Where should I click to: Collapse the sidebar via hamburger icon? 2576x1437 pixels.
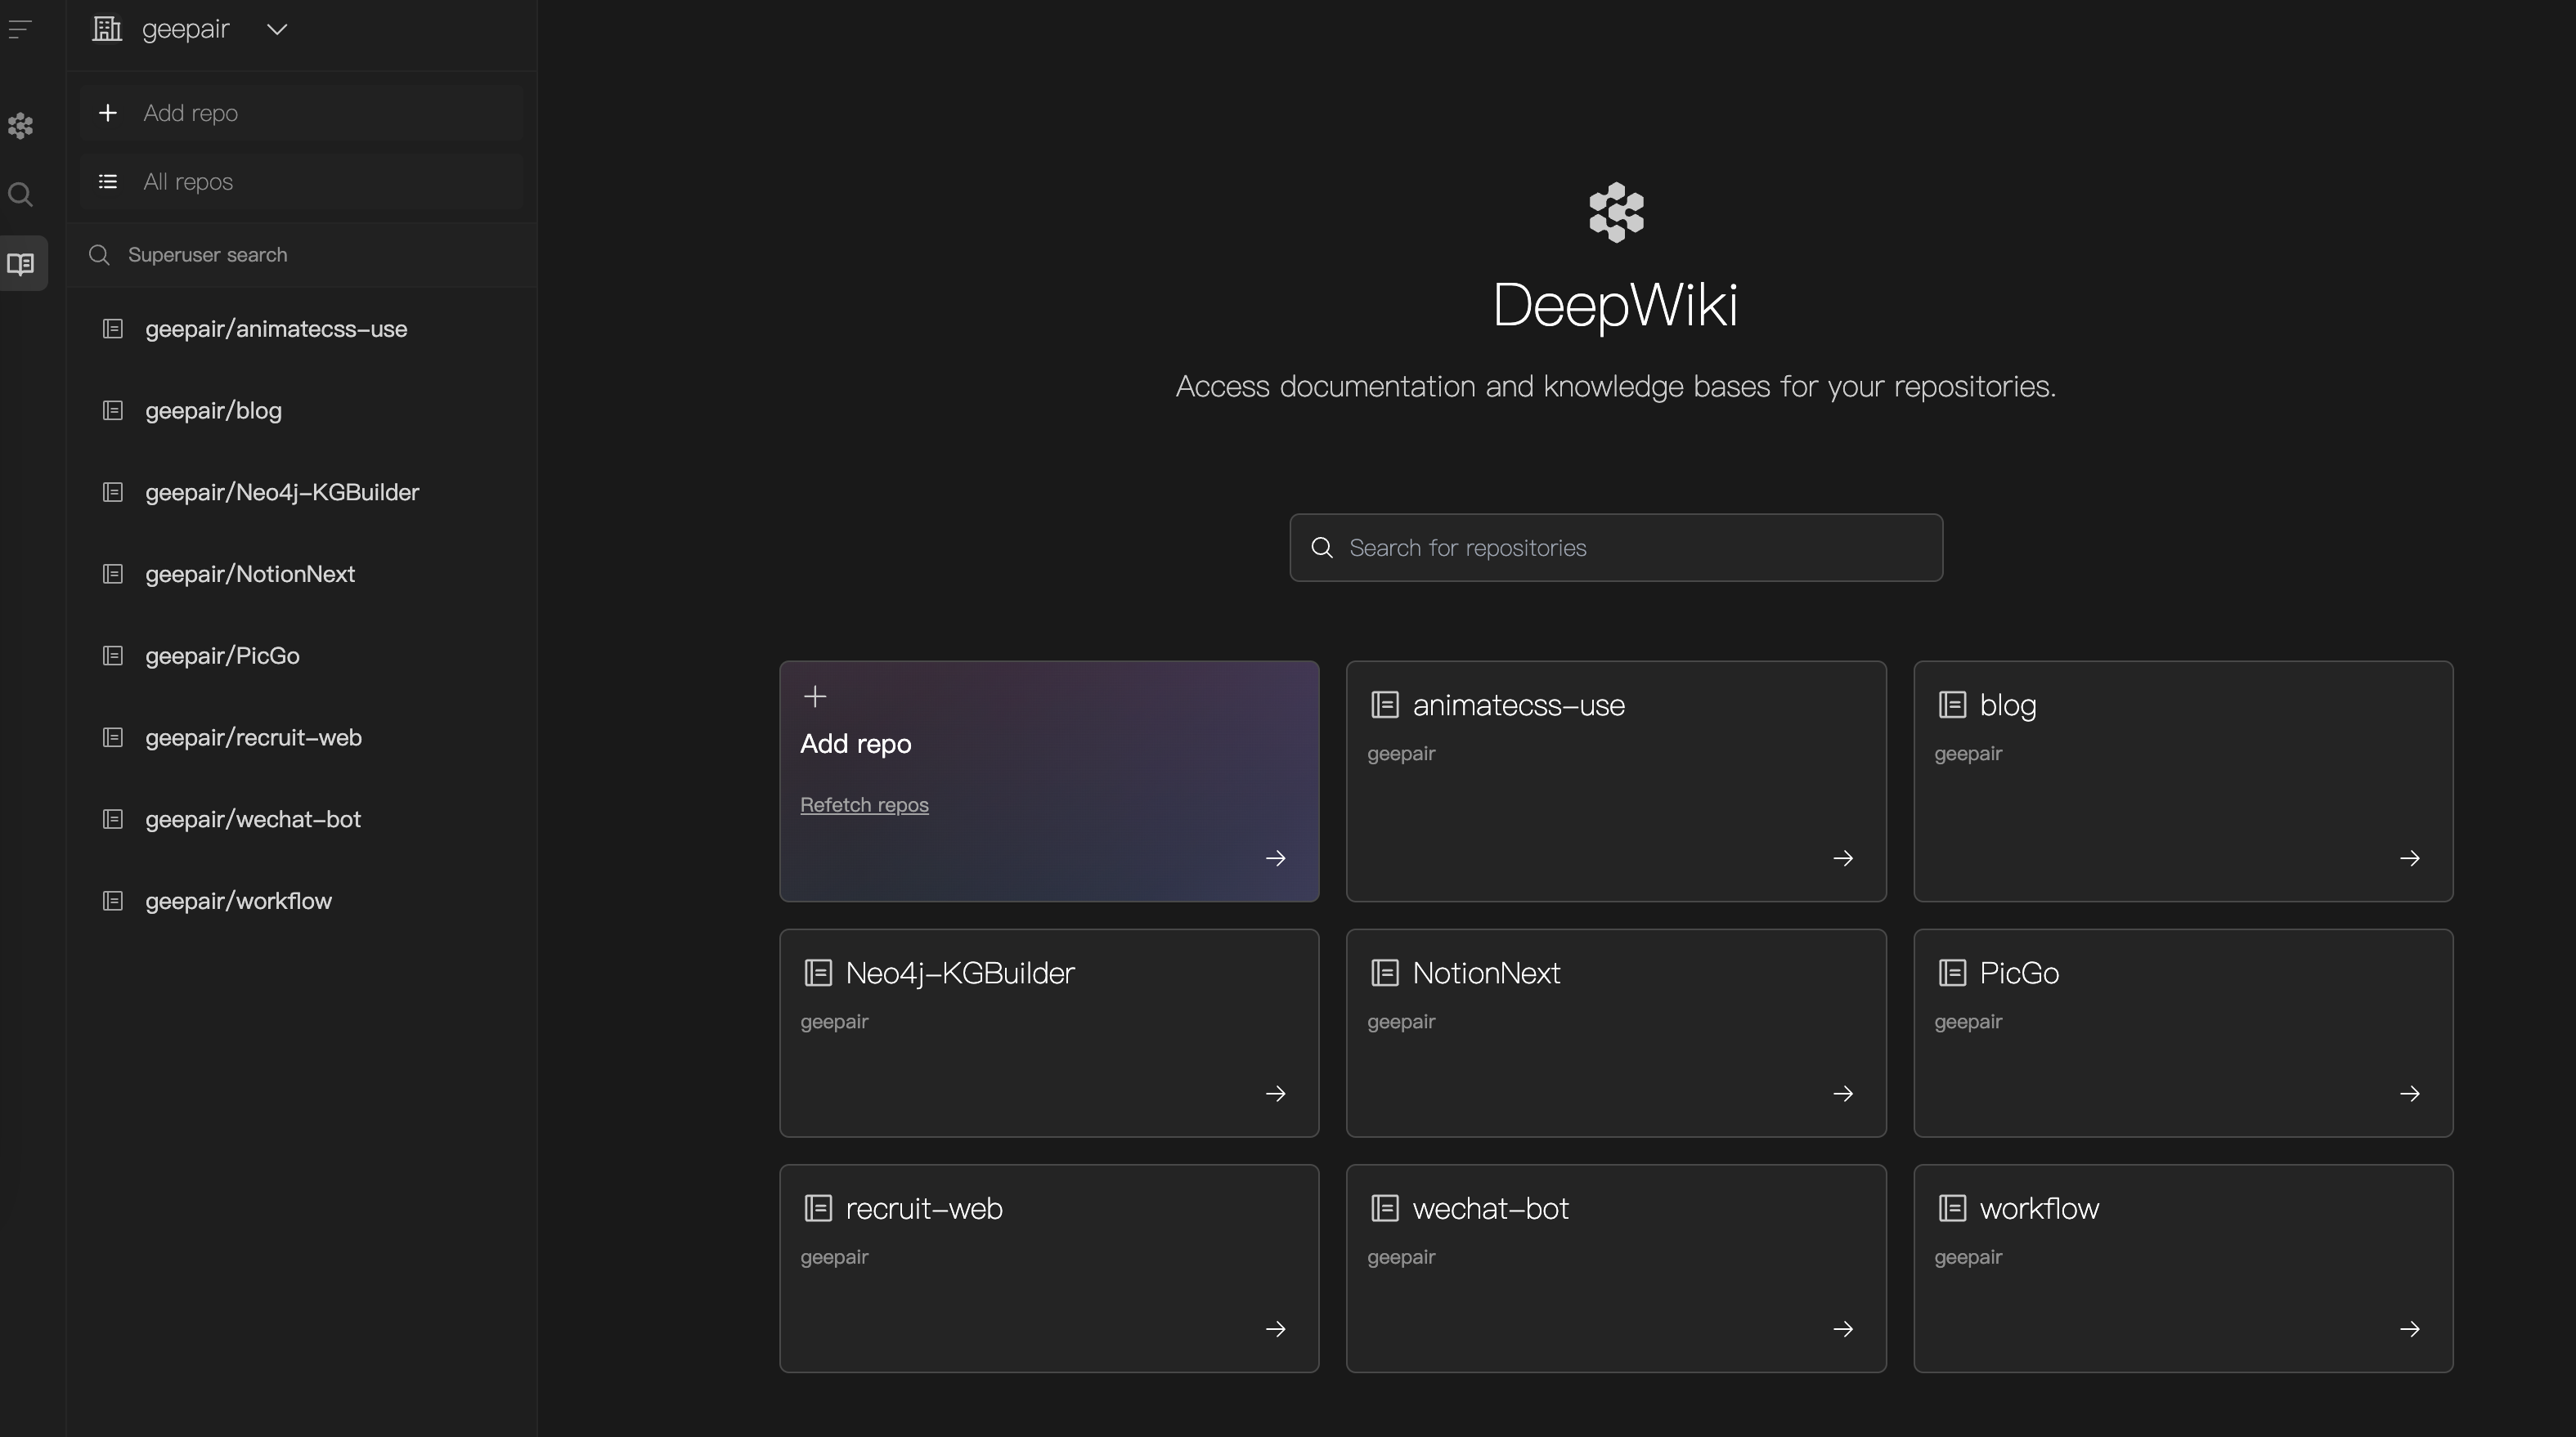coord(20,30)
